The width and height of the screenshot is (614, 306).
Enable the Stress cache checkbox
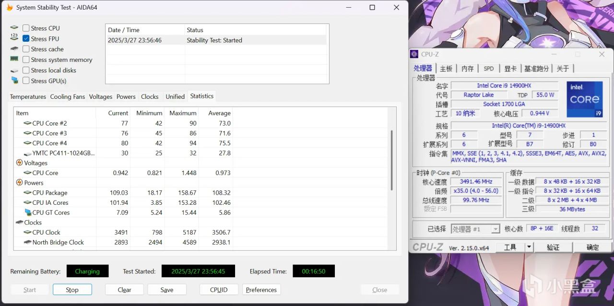[26, 49]
